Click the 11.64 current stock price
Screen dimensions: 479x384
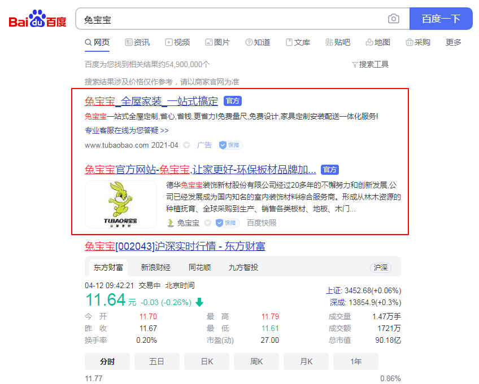(x=106, y=300)
